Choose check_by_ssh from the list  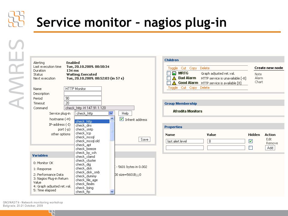pos(92,153)
